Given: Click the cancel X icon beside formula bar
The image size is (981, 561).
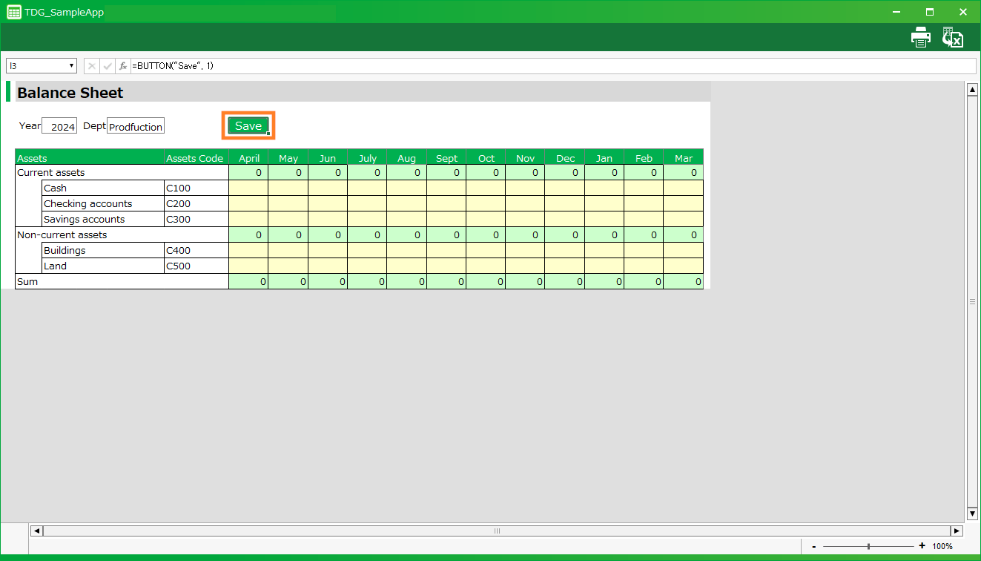Looking at the screenshot, I should click(92, 66).
